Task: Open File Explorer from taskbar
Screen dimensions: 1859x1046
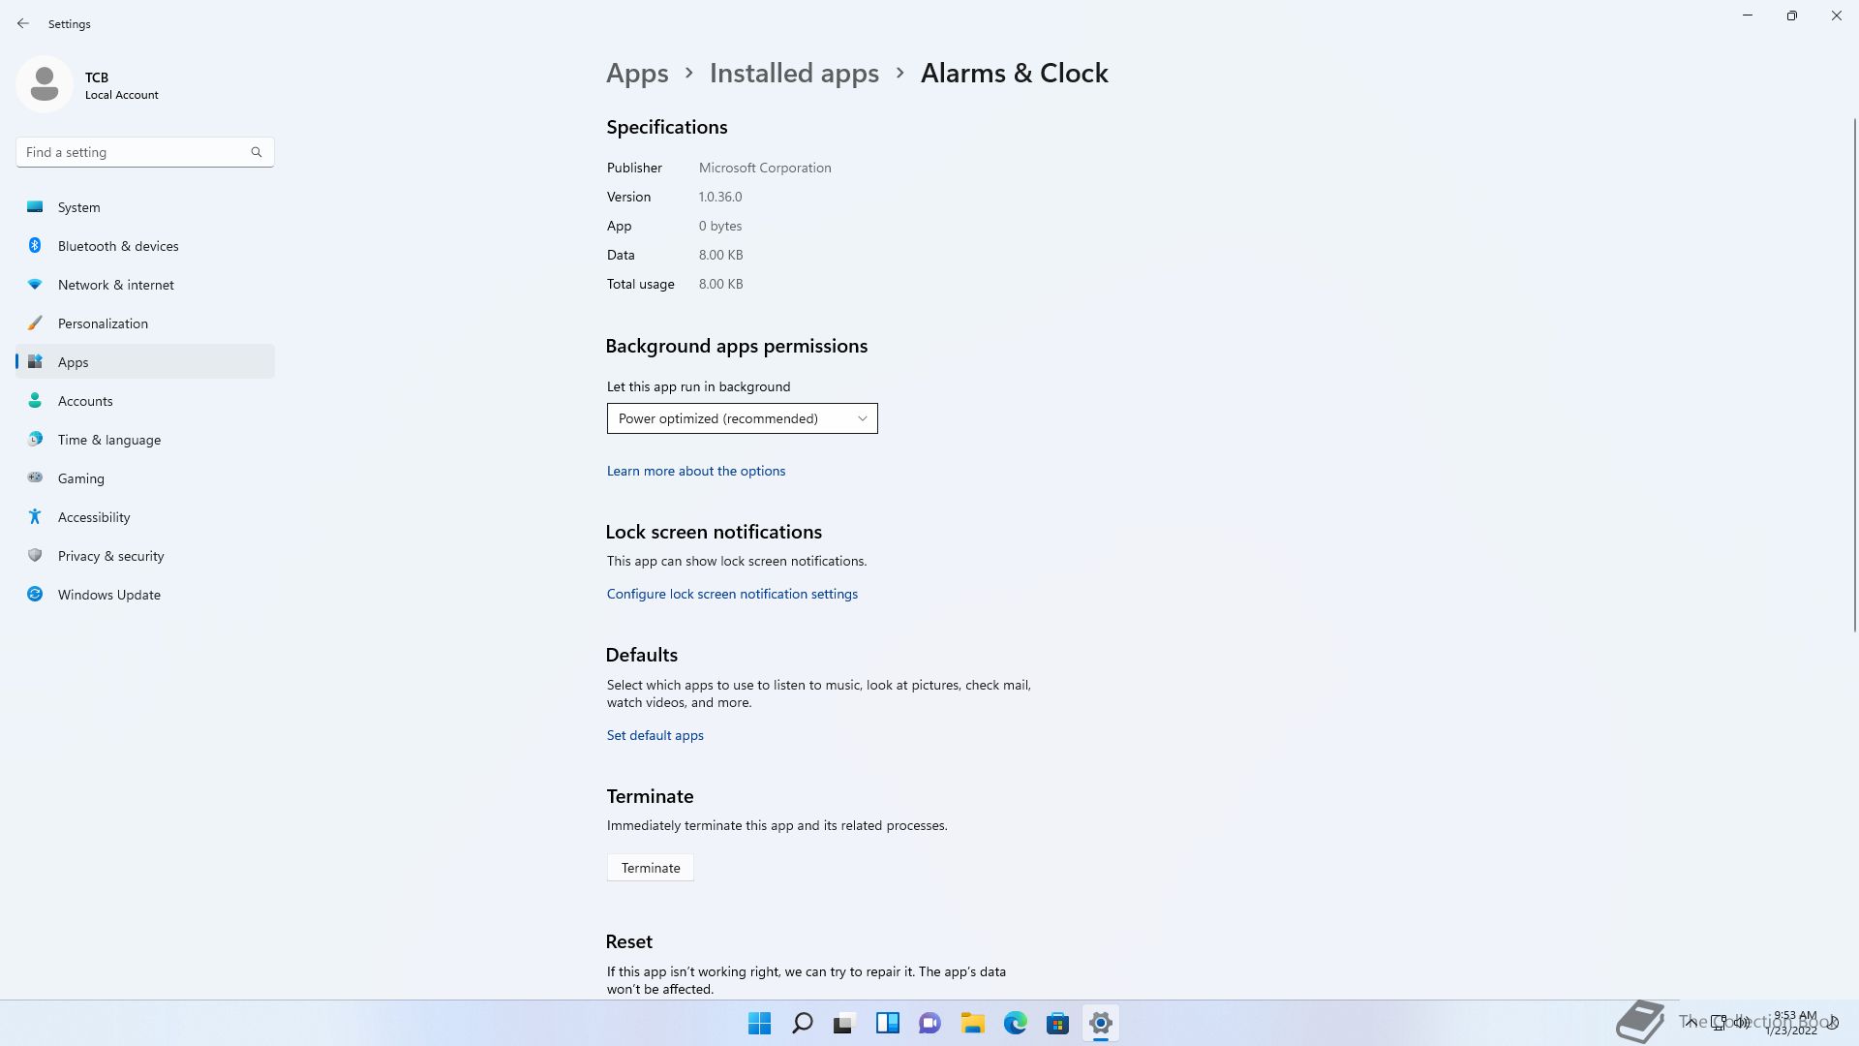Action: (x=972, y=1023)
